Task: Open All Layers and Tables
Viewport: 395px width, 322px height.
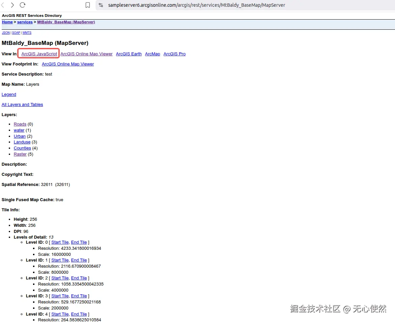Action: click(22, 104)
